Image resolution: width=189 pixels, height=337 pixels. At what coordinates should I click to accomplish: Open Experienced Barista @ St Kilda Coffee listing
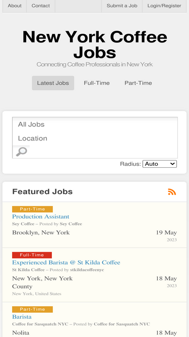point(66,262)
